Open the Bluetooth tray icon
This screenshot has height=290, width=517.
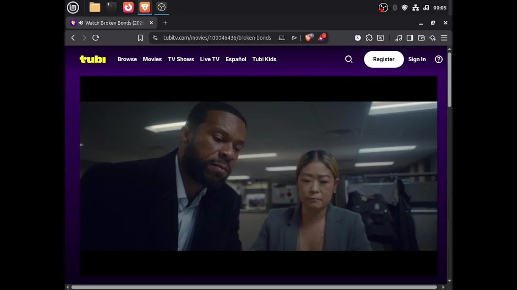coord(395,8)
